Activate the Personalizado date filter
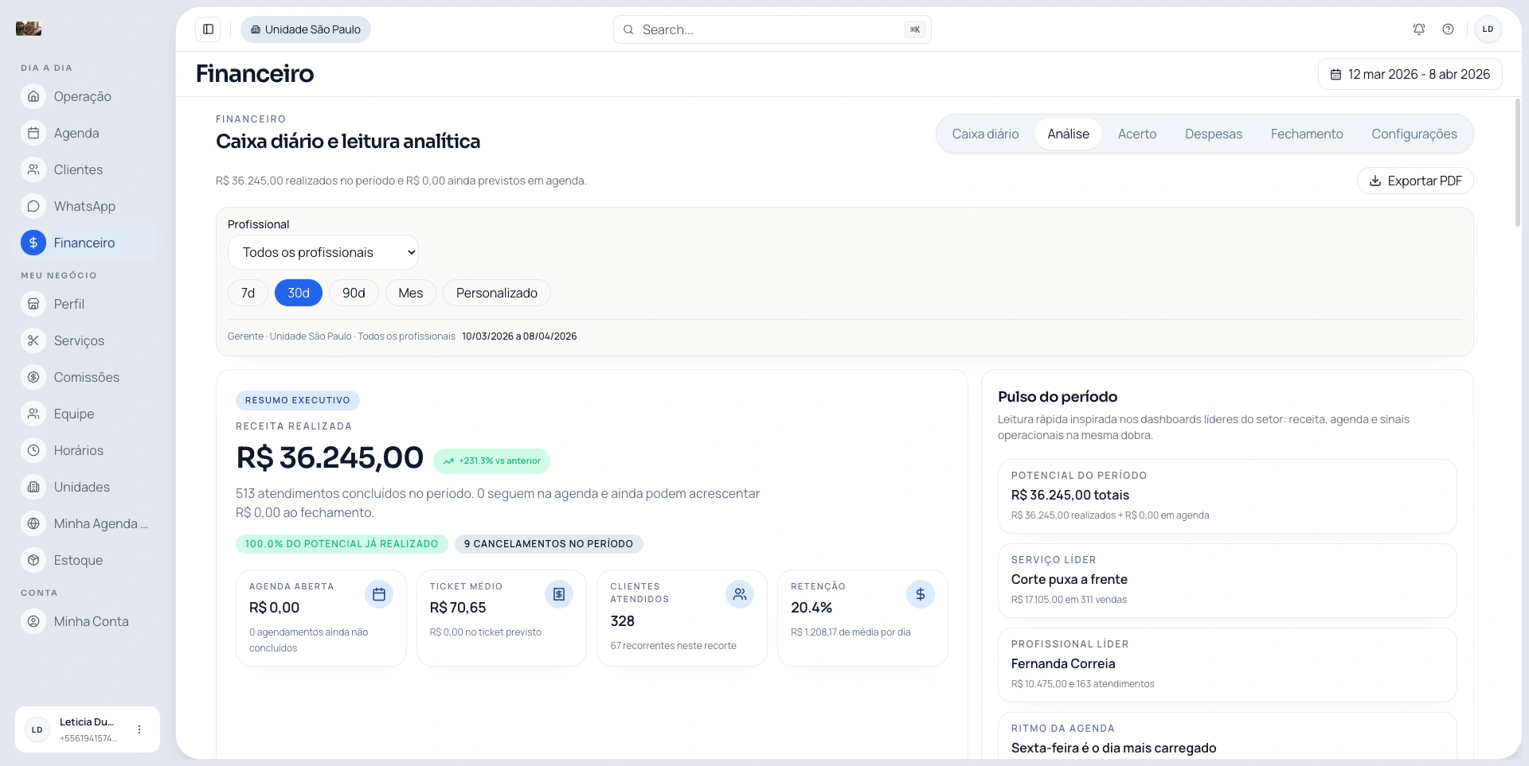Viewport: 1529px width, 766px height. click(496, 293)
